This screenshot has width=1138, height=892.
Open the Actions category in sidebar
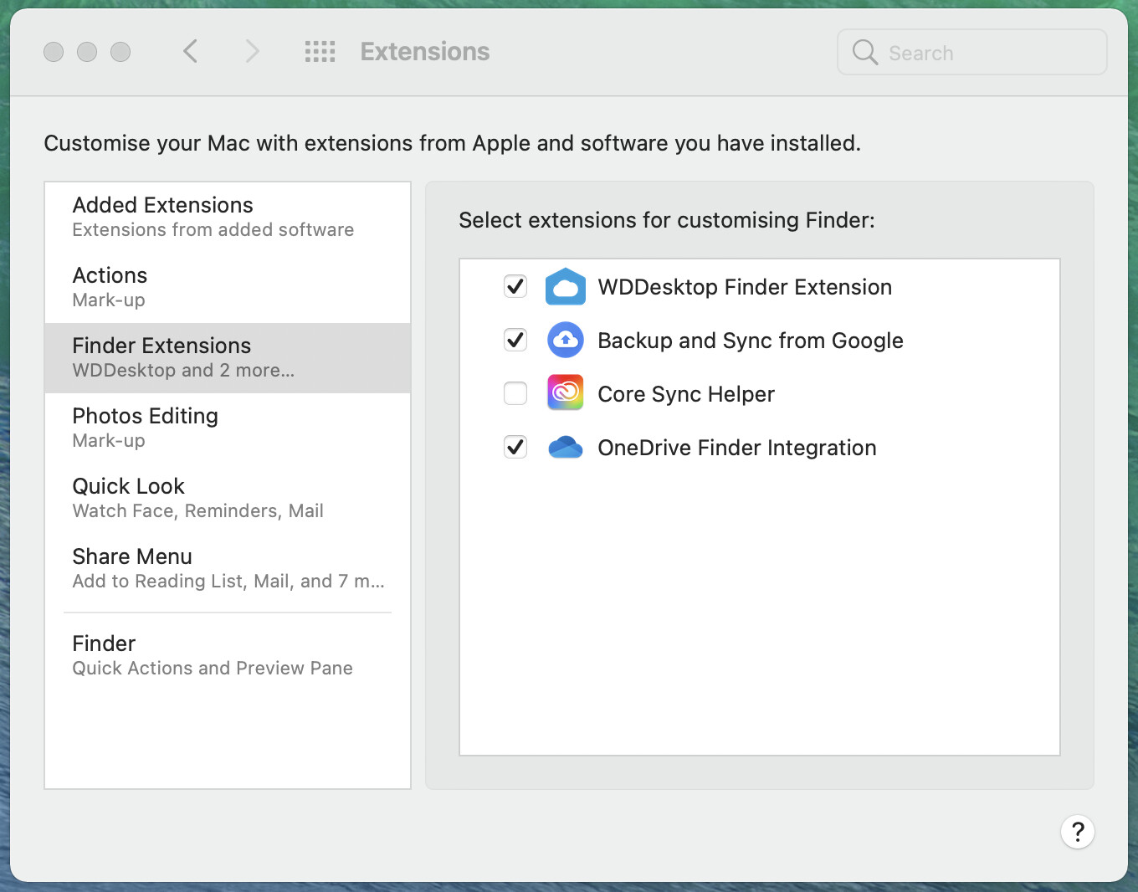pyautogui.click(x=227, y=287)
